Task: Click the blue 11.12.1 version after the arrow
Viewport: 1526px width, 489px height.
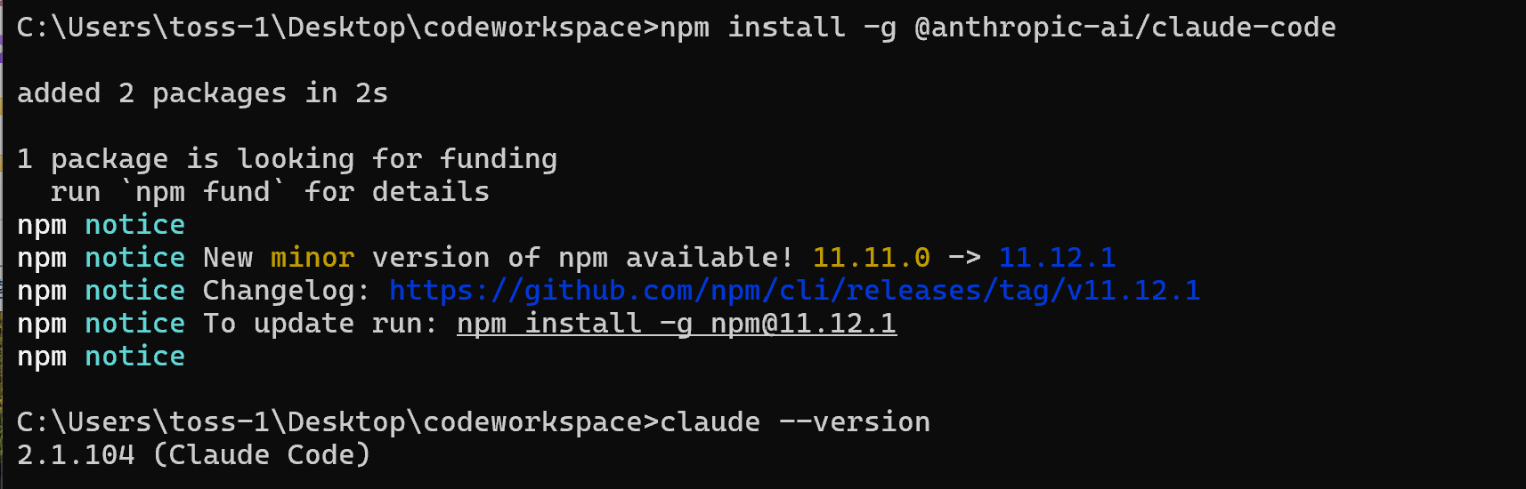Action: point(1057,258)
